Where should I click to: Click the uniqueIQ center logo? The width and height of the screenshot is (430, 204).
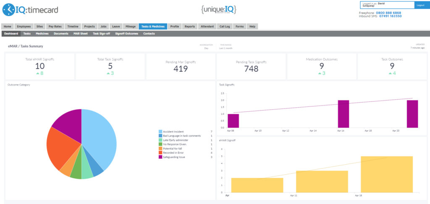point(218,9)
